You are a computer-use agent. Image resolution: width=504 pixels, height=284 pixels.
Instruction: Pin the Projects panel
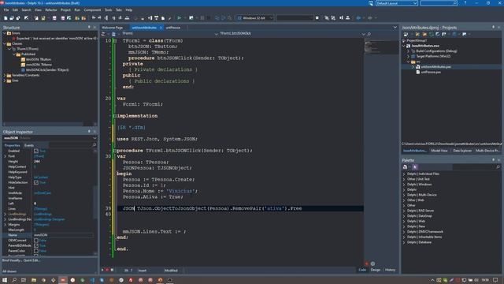click(x=494, y=28)
